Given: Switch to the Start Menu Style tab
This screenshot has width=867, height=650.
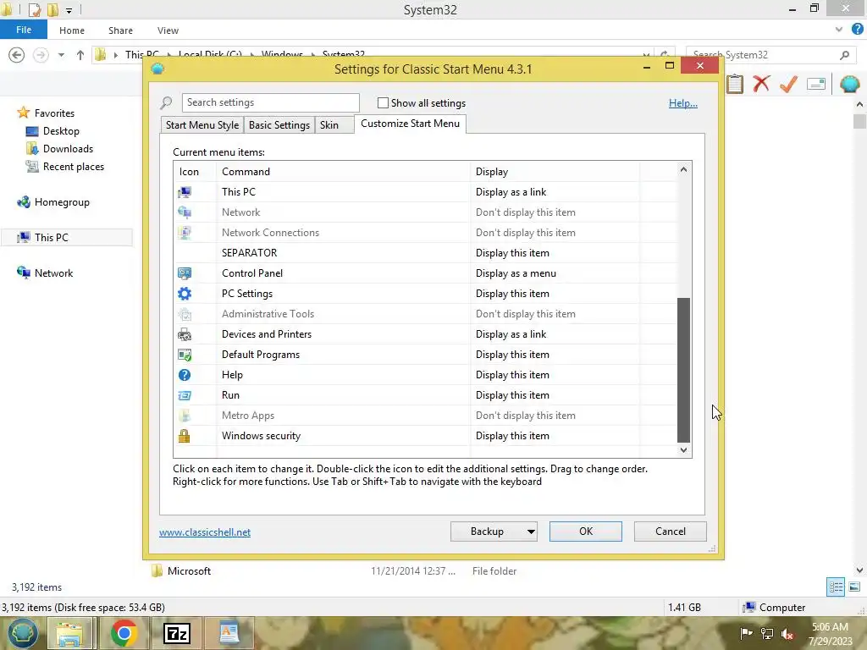Looking at the screenshot, I should click(x=202, y=125).
